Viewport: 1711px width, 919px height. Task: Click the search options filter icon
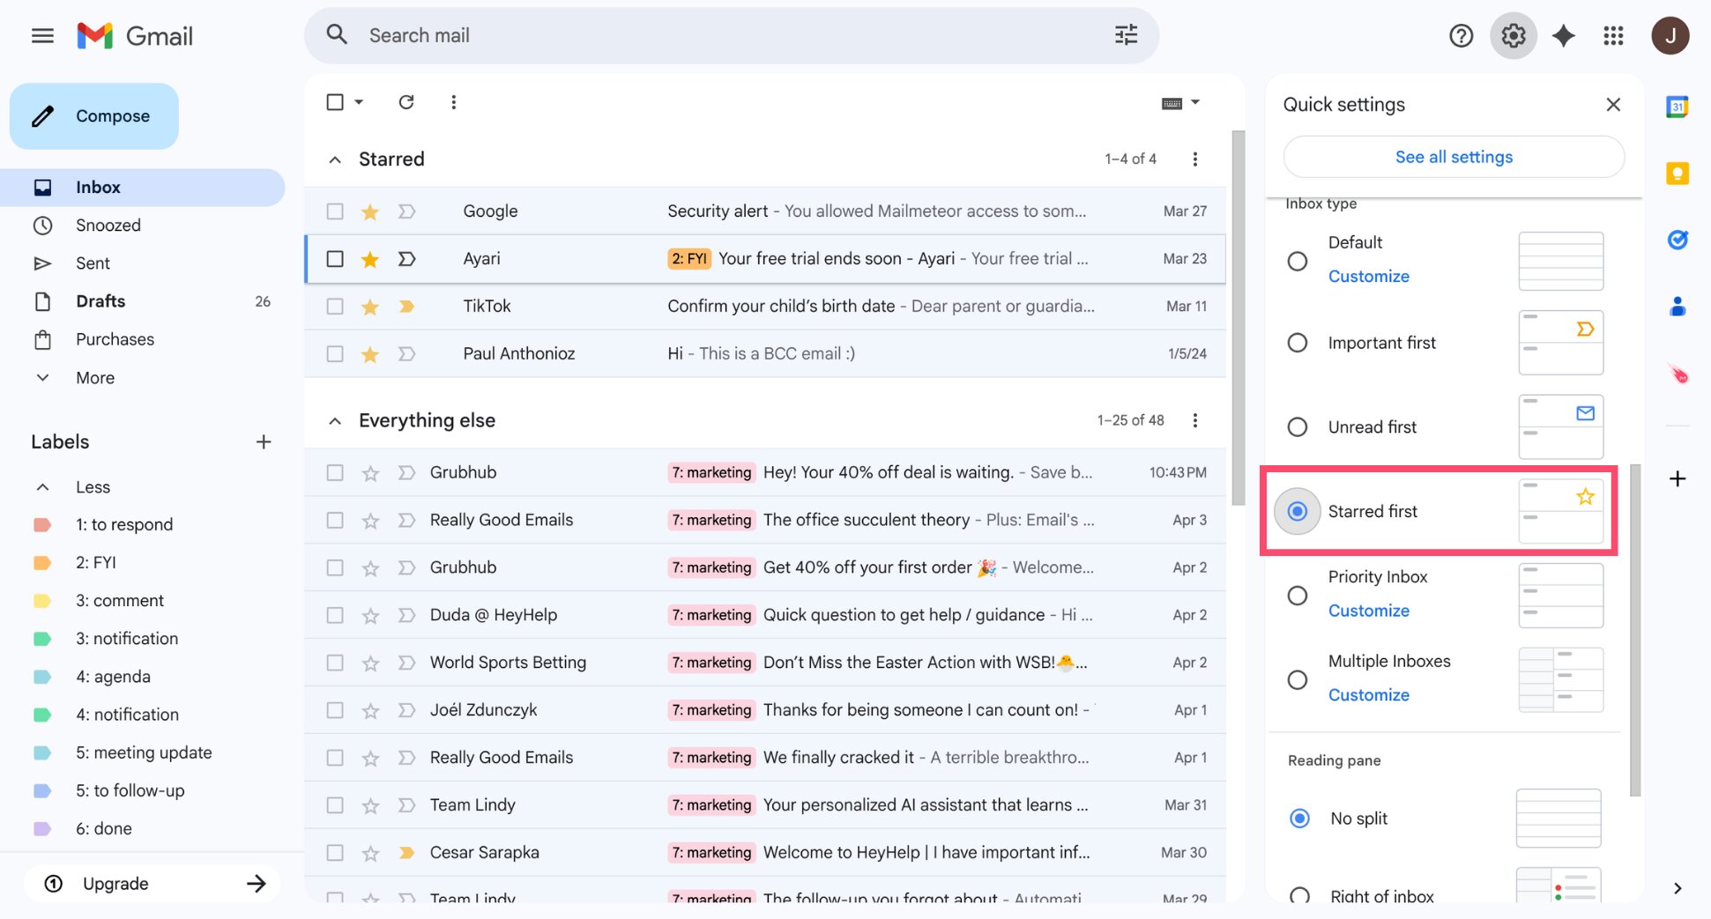coord(1126,35)
